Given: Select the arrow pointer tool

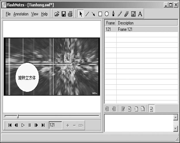Looking at the screenshot, I should pos(81,14).
